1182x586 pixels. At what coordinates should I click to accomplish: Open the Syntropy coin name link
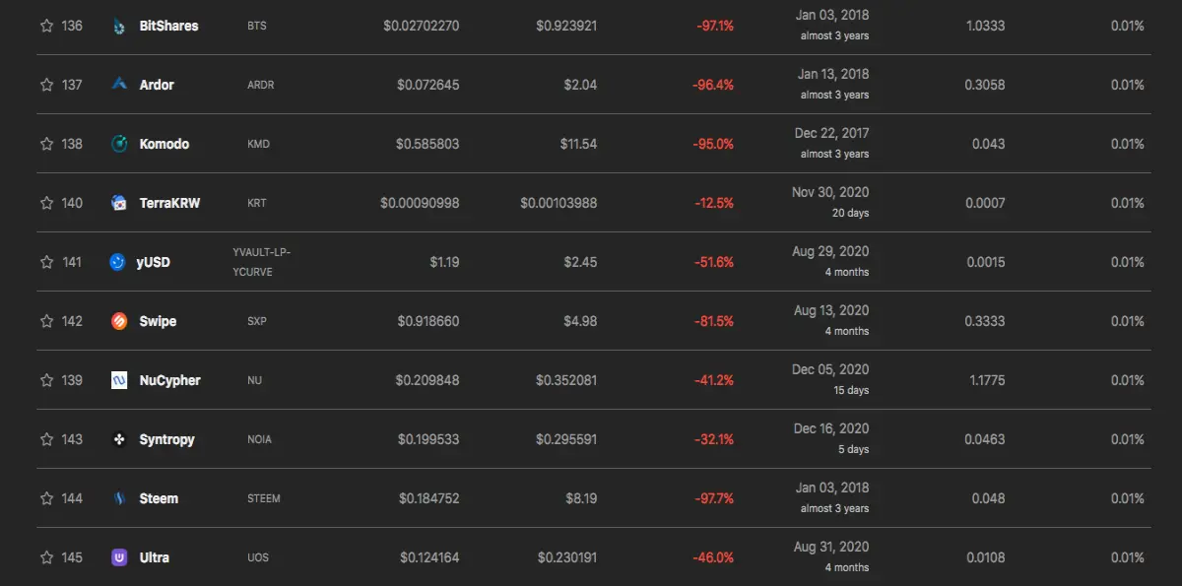(x=167, y=439)
